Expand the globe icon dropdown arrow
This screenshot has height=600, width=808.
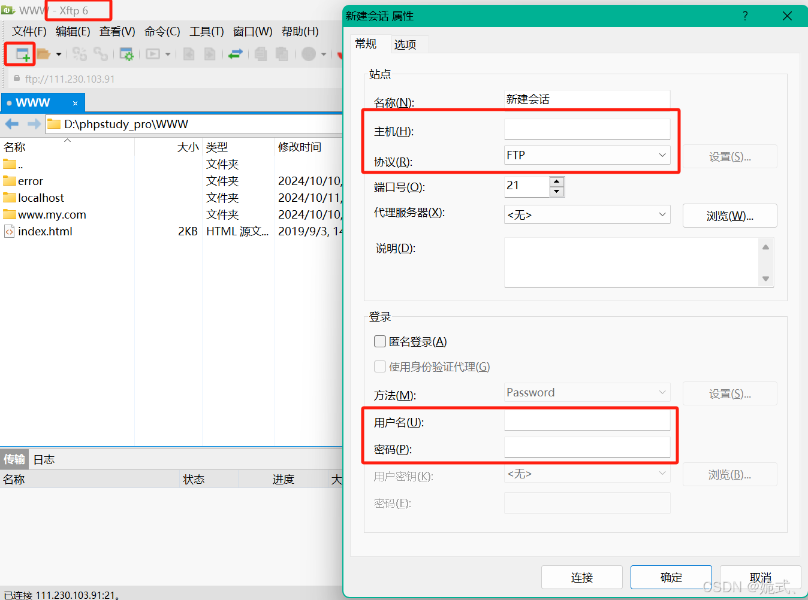click(x=324, y=54)
